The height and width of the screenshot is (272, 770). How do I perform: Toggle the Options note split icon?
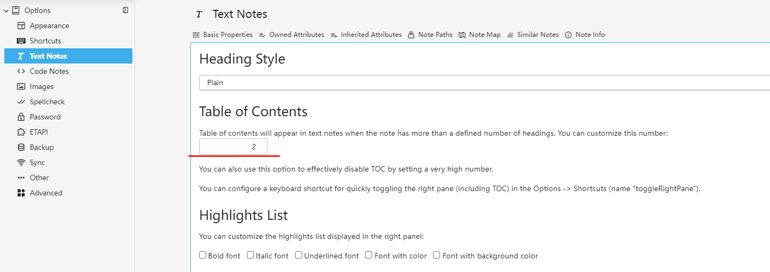(125, 10)
